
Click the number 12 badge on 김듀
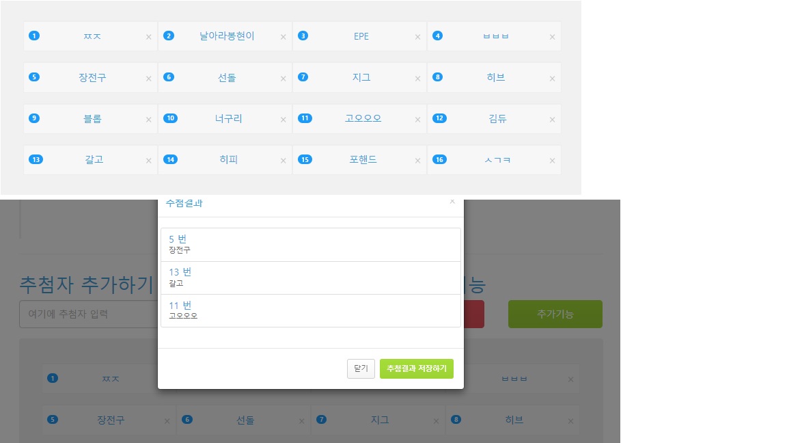click(x=439, y=118)
